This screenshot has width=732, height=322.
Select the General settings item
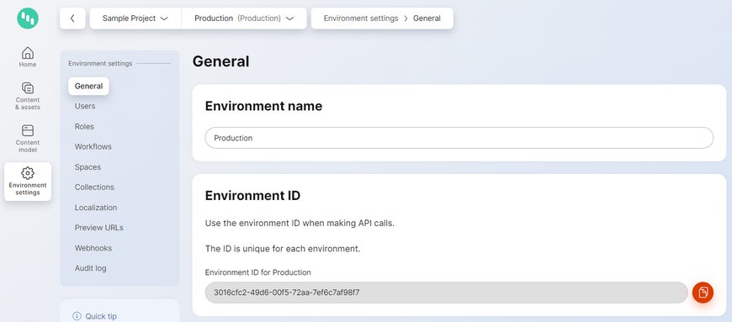(x=88, y=86)
